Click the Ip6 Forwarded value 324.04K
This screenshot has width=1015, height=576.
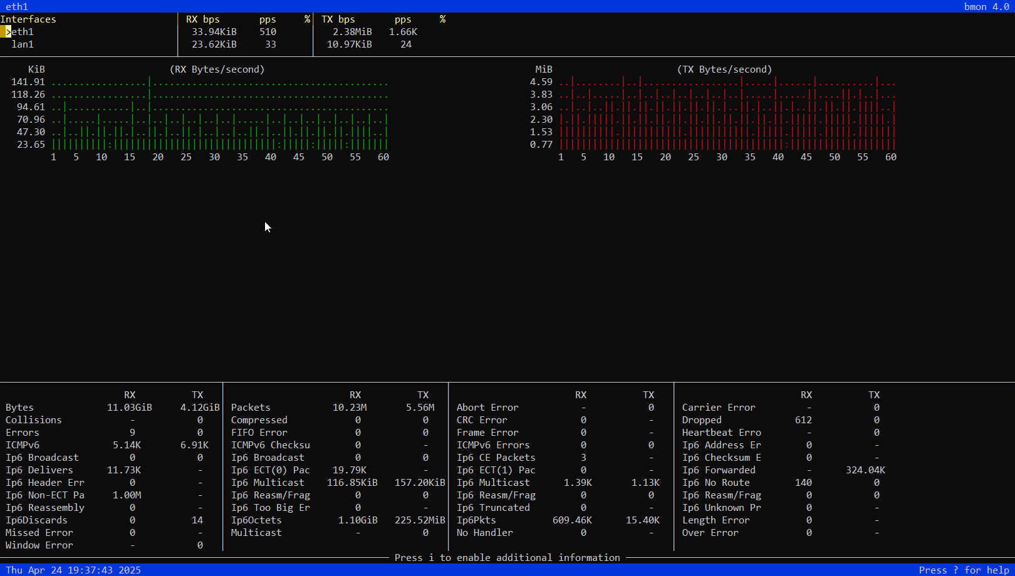pos(865,470)
